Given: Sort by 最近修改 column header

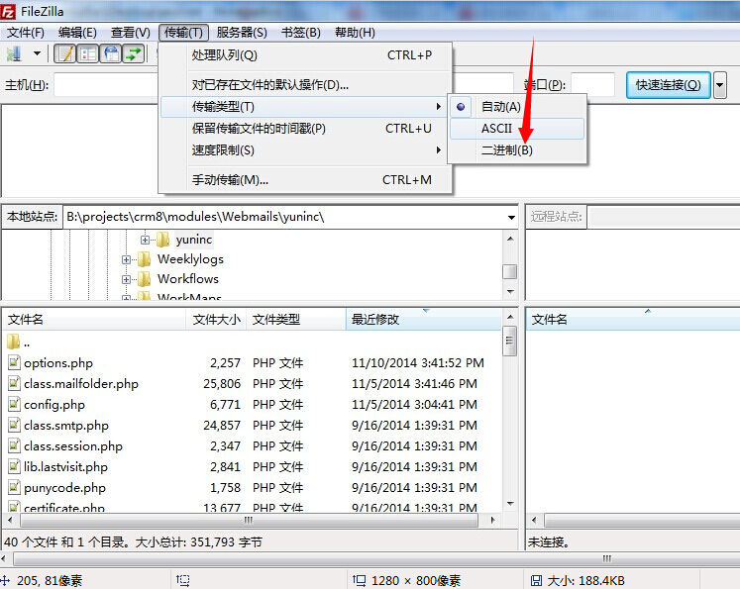Looking at the screenshot, I should pos(423,320).
